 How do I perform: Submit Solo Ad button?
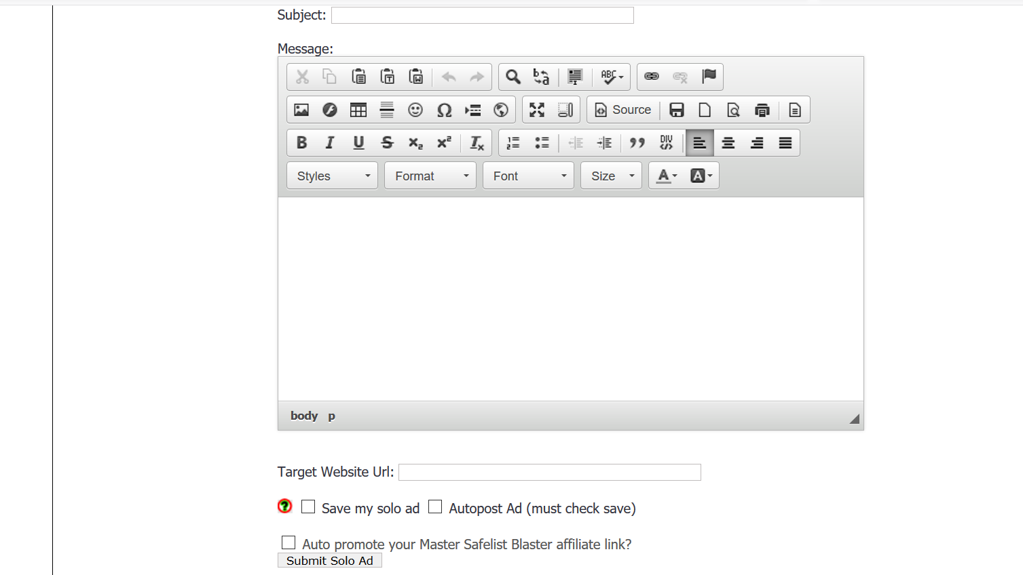click(x=330, y=561)
